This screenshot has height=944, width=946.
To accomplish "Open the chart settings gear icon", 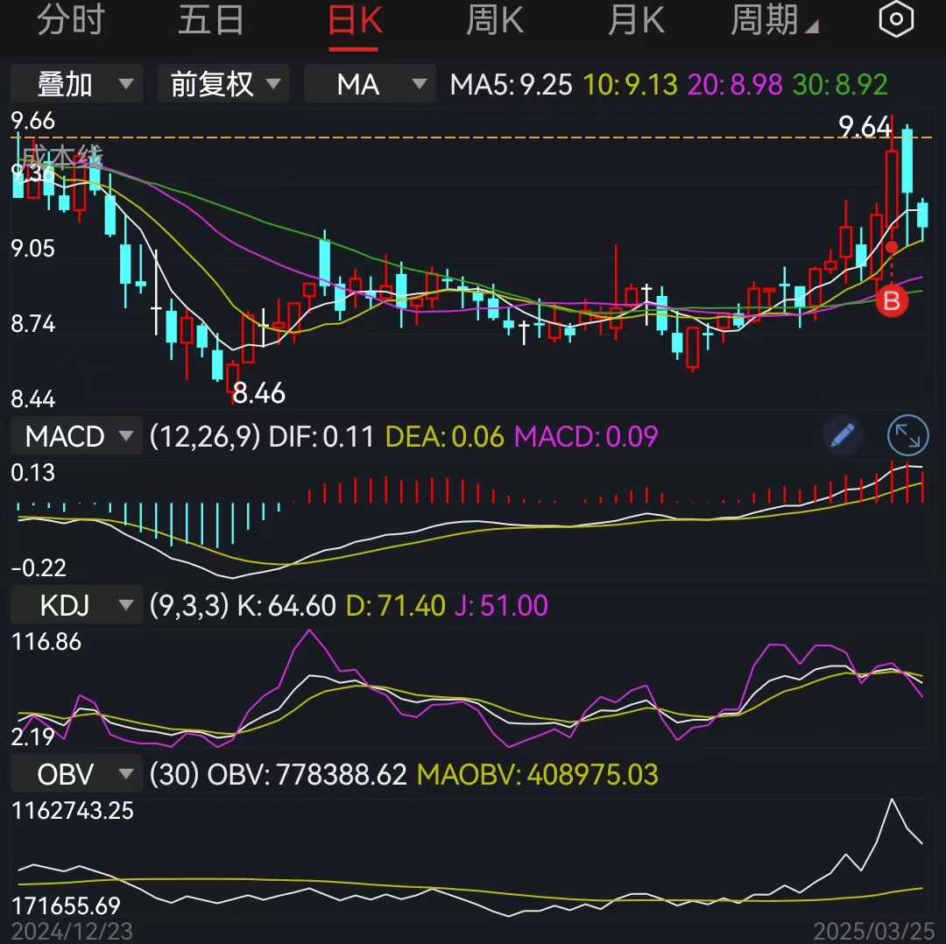I will [x=895, y=19].
